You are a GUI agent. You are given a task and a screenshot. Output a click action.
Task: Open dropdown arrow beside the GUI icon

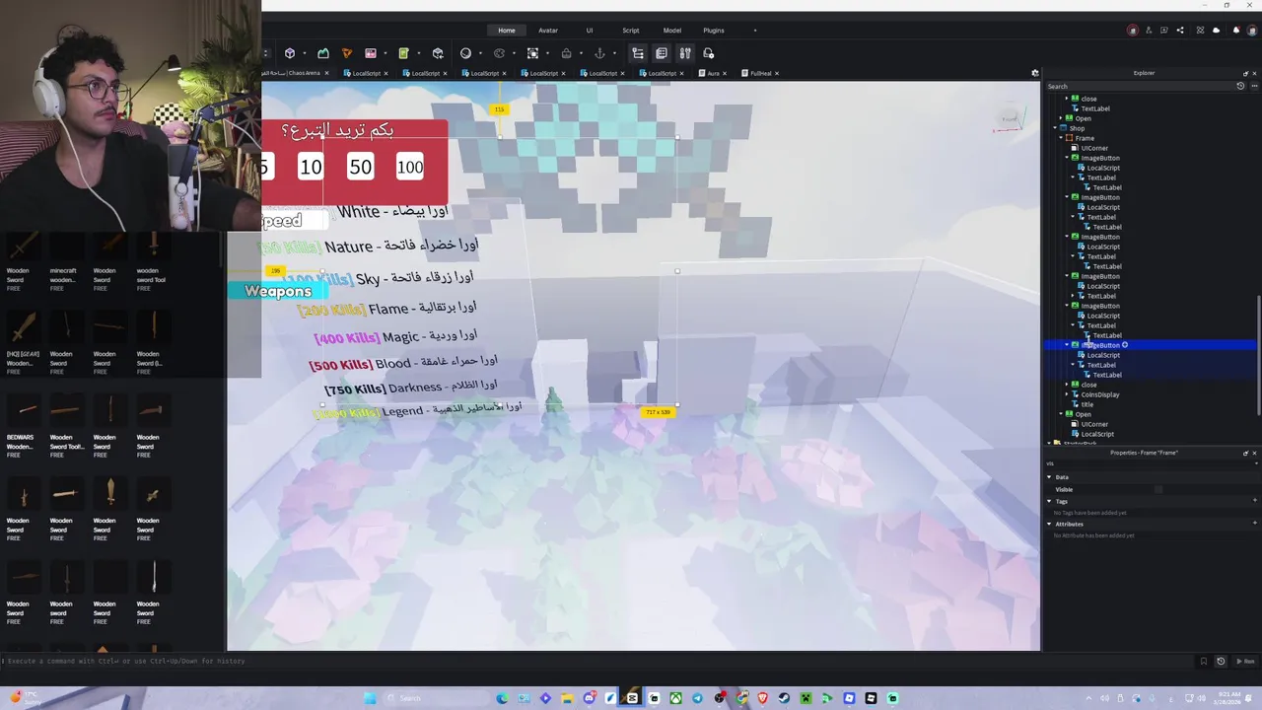tap(385, 53)
